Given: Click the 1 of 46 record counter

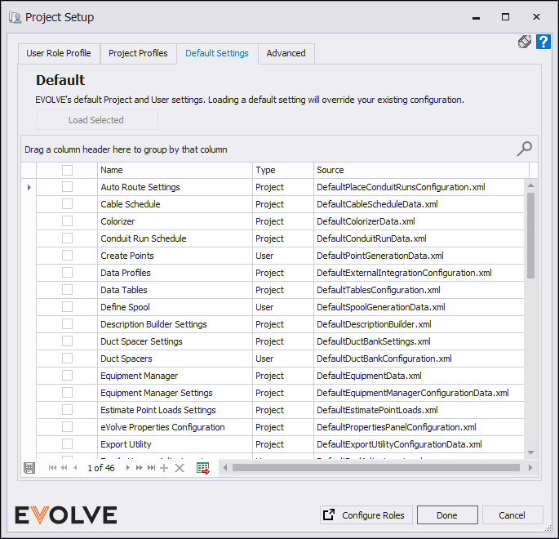Looking at the screenshot, I should pos(101,468).
